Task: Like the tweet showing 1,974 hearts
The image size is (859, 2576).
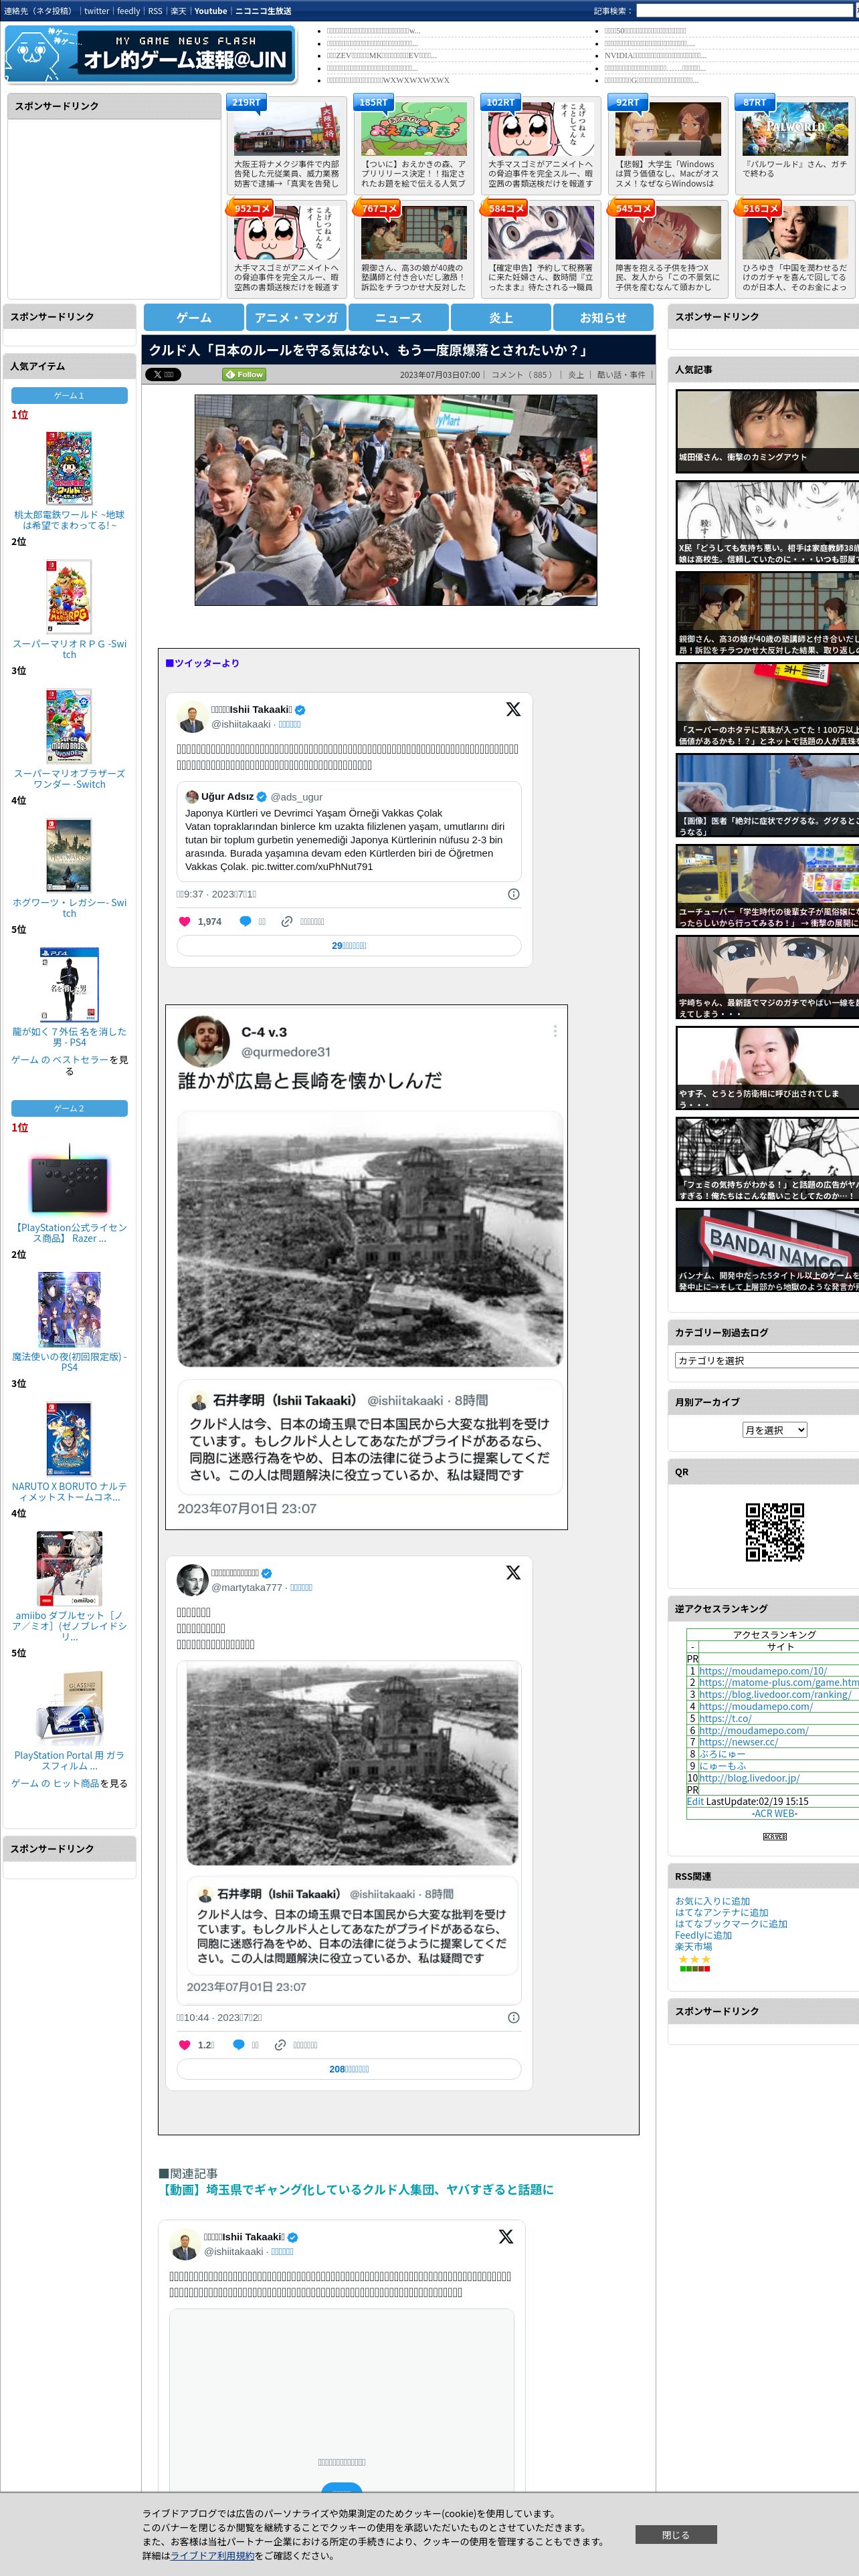Action: [184, 921]
